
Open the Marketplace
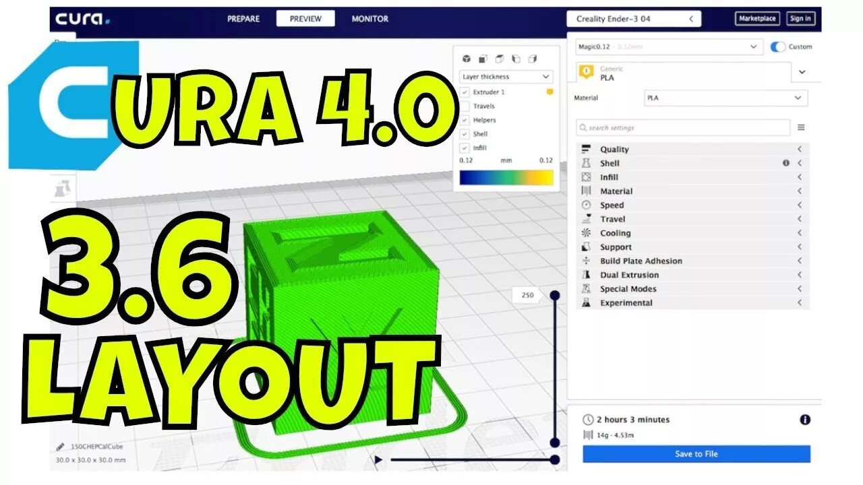tap(757, 19)
